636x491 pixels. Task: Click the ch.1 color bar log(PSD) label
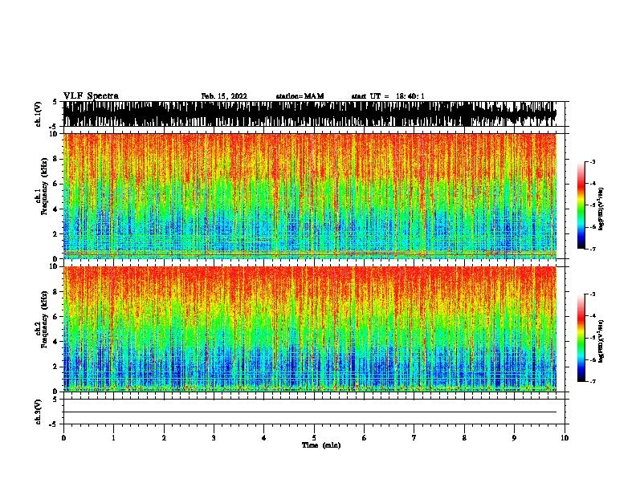pos(601,208)
